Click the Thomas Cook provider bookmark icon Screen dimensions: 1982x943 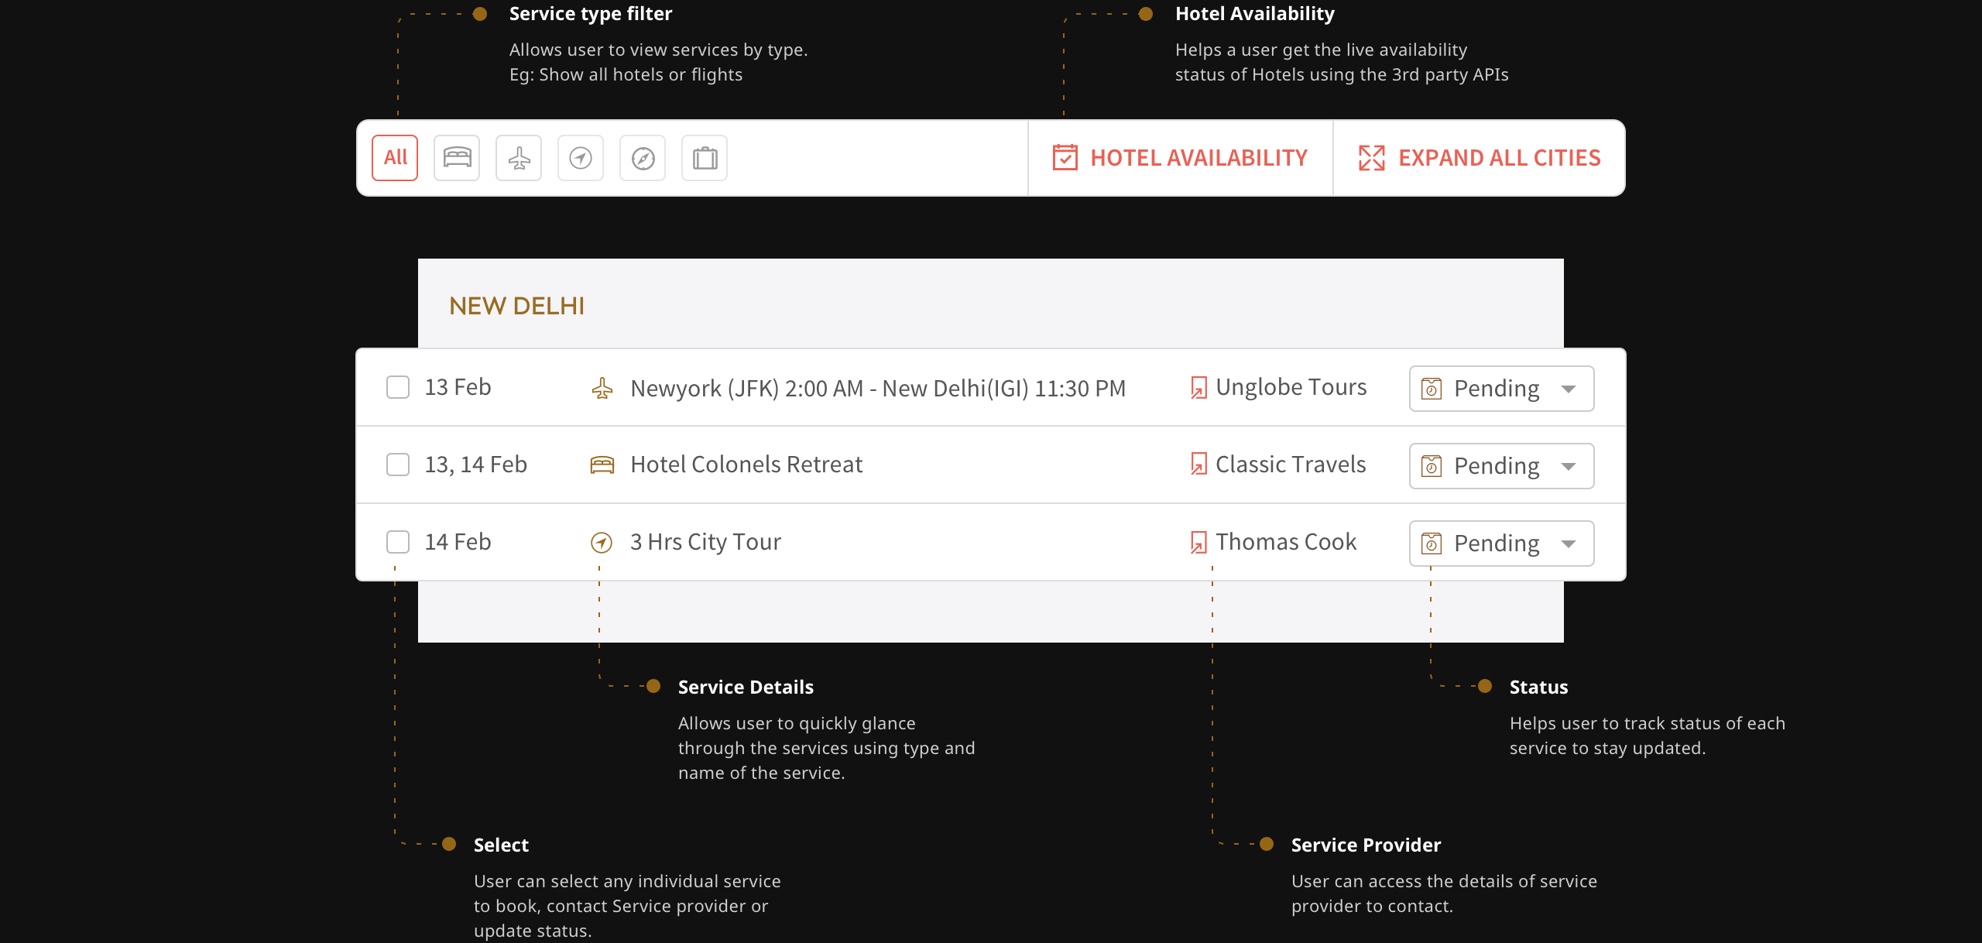click(x=1198, y=542)
